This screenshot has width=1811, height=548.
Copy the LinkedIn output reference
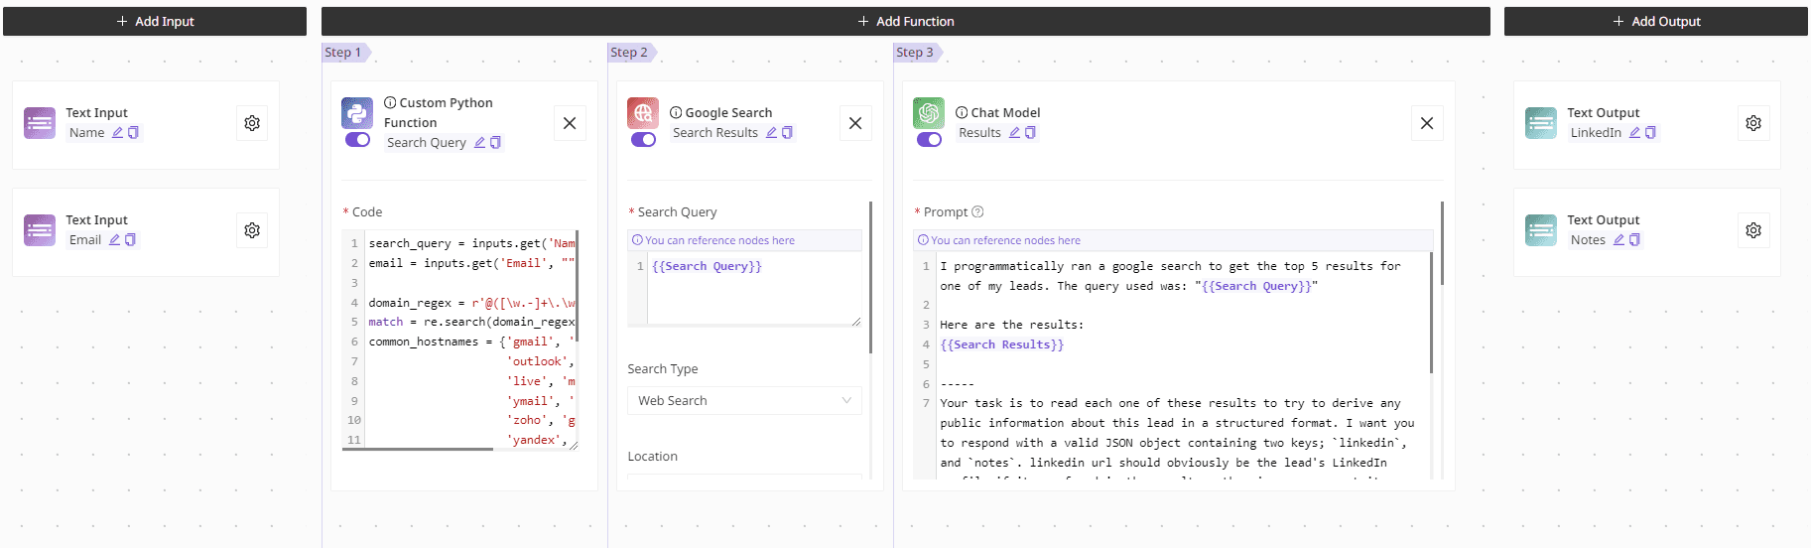coord(1650,132)
